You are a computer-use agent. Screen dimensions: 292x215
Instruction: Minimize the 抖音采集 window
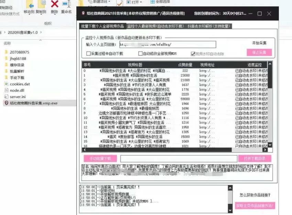click(x=250, y=14)
